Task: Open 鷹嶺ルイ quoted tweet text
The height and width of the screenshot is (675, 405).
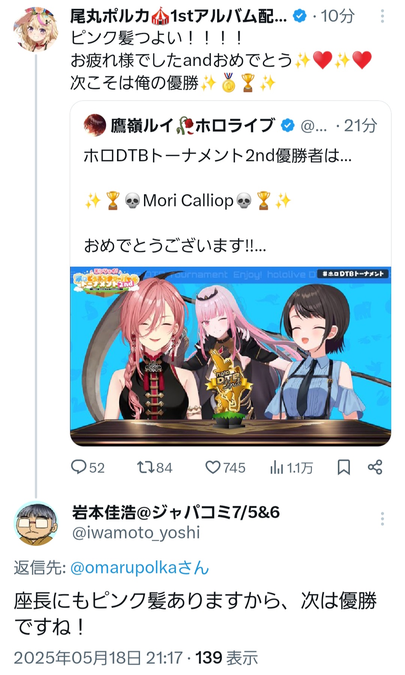Action: tap(217, 200)
